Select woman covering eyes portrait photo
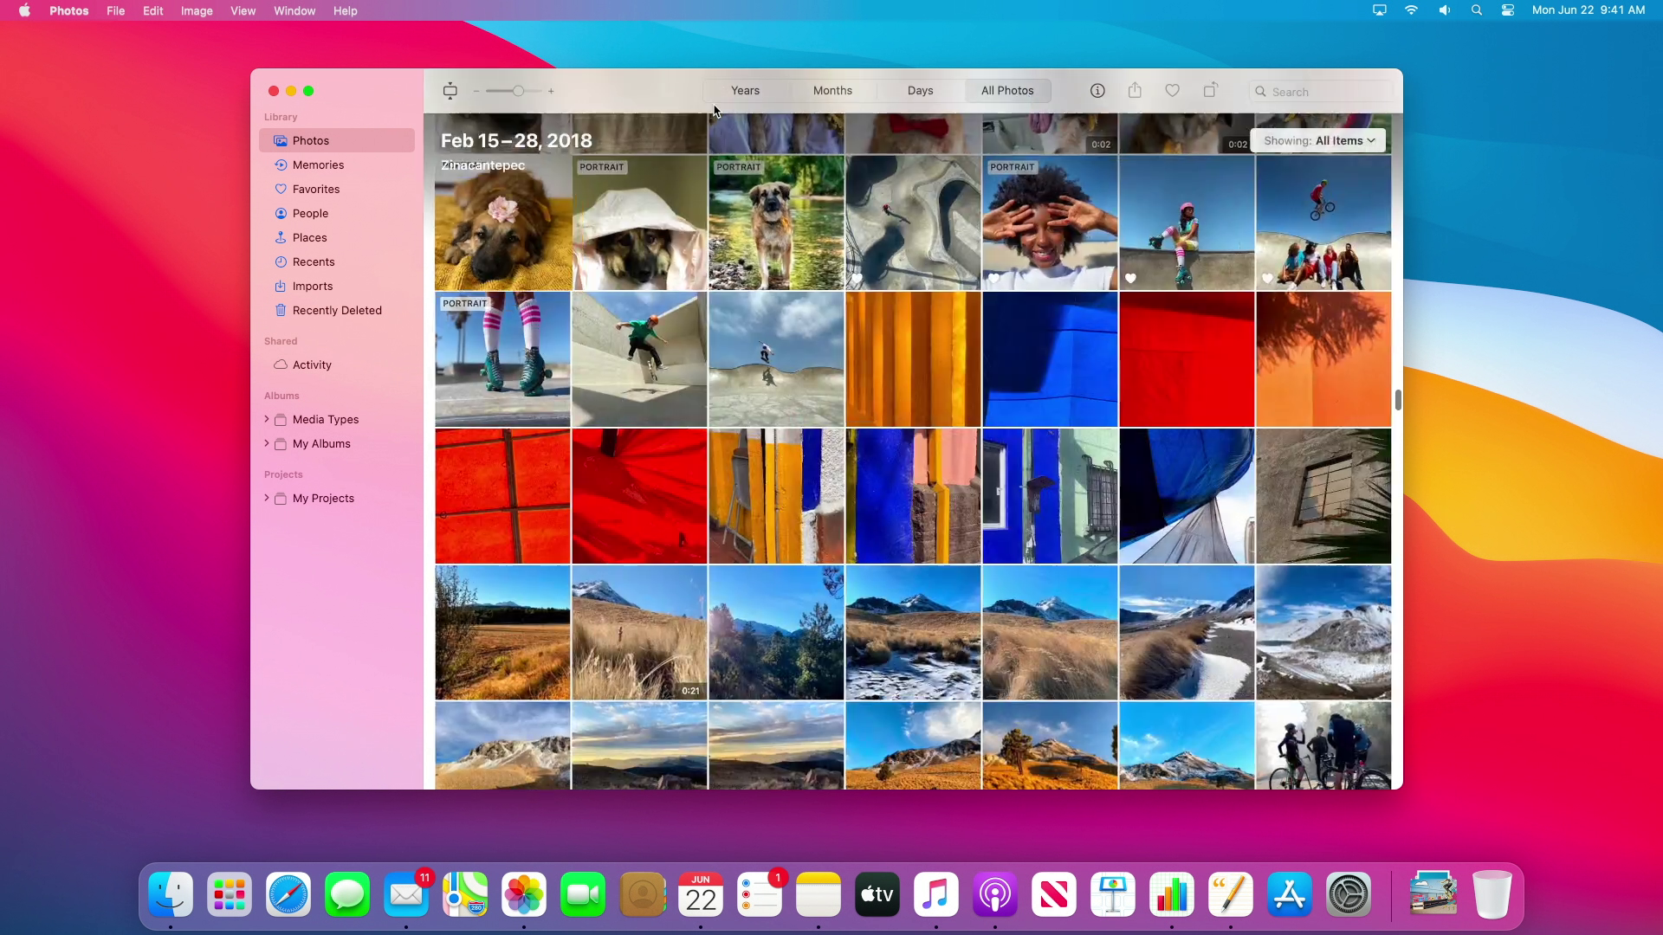 point(1050,222)
